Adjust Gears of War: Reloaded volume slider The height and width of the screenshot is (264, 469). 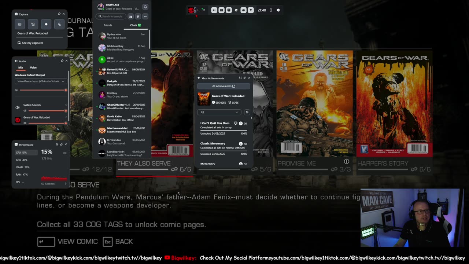click(47, 123)
